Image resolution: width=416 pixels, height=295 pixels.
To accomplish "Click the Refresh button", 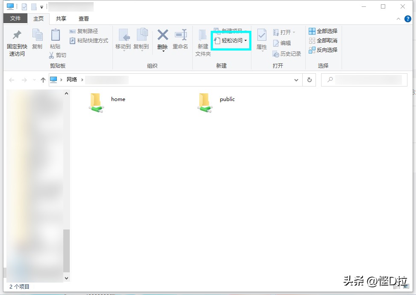I will [310, 80].
